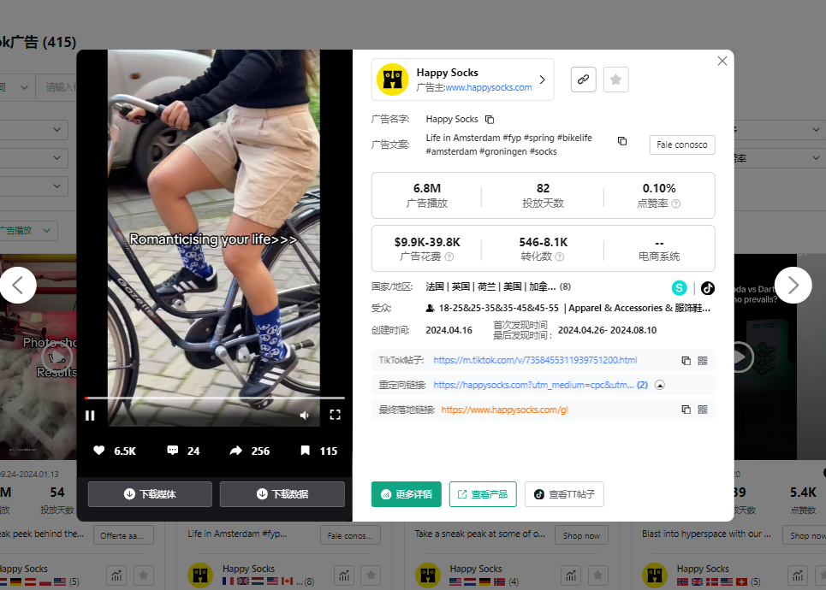Copy the ad copy text
This screenshot has width=826, height=590.
point(622,141)
